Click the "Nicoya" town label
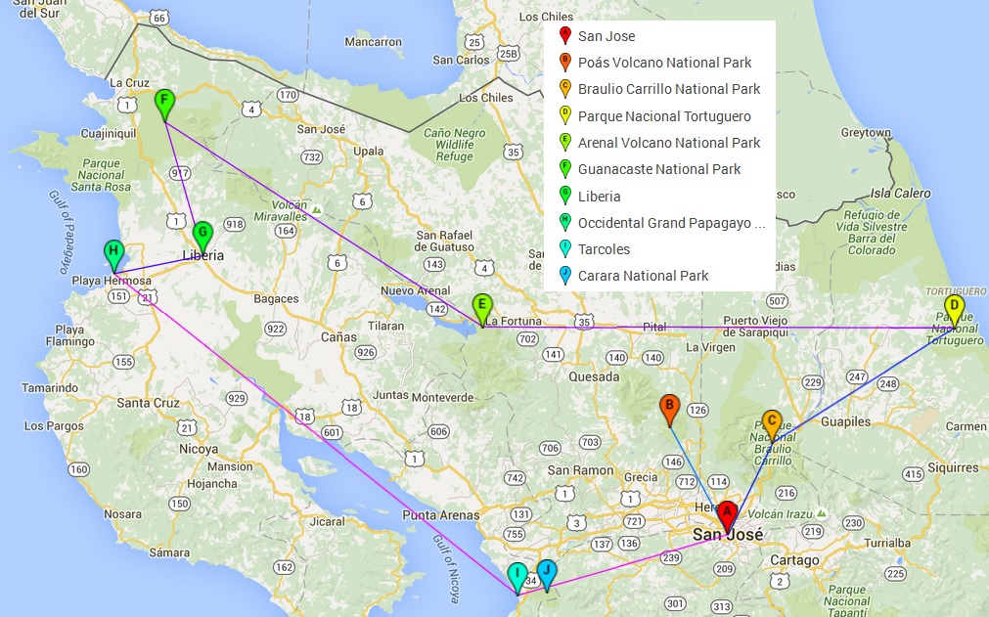989x617 pixels. [198, 449]
